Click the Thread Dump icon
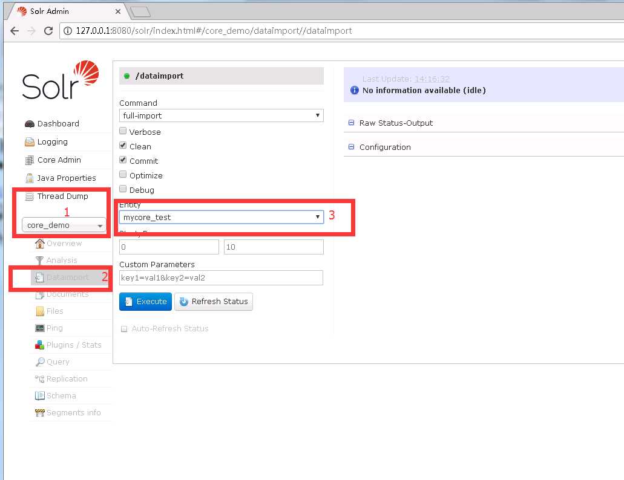624x480 pixels. tap(30, 196)
